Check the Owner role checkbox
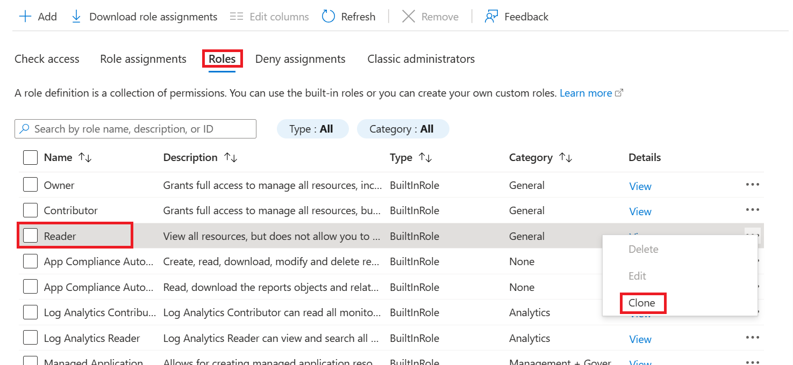 click(x=30, y=185)
